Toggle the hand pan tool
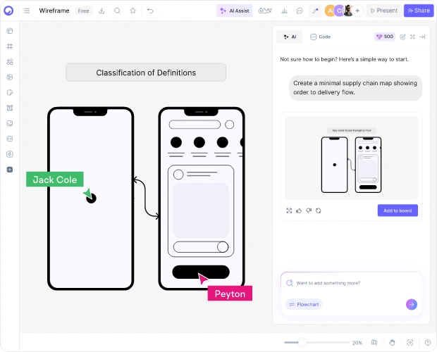This screenshot has width=437, height=352. [392, 342]
